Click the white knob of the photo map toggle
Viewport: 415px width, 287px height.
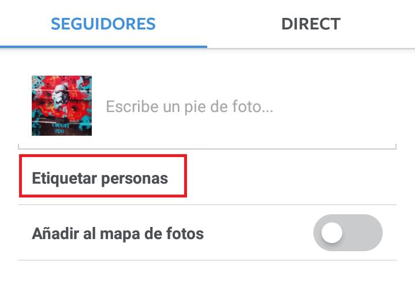pos(332,233)
